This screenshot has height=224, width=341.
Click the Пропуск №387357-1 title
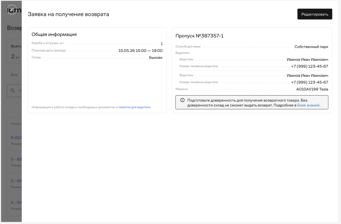pyautogui.click(x=199, y=36)
